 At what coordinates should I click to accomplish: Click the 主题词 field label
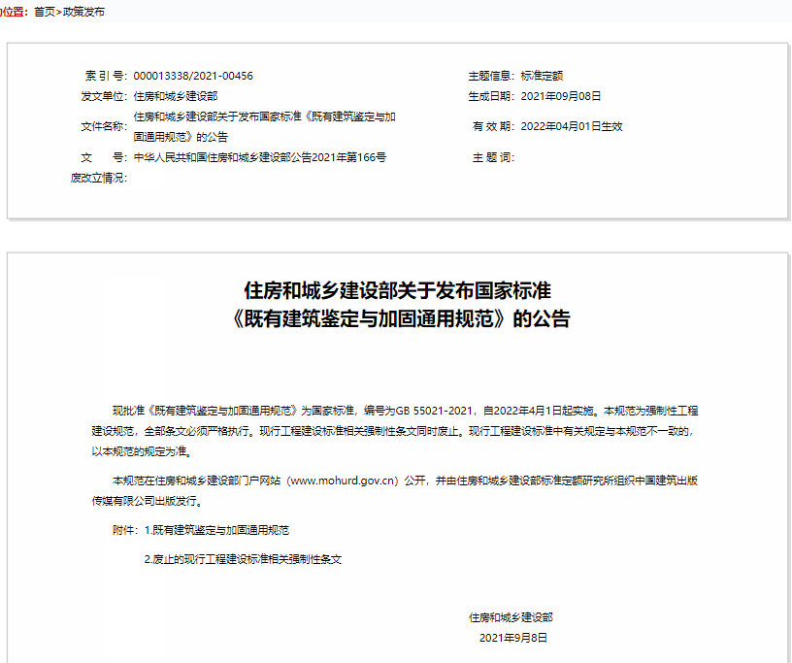tap(492, 157)
